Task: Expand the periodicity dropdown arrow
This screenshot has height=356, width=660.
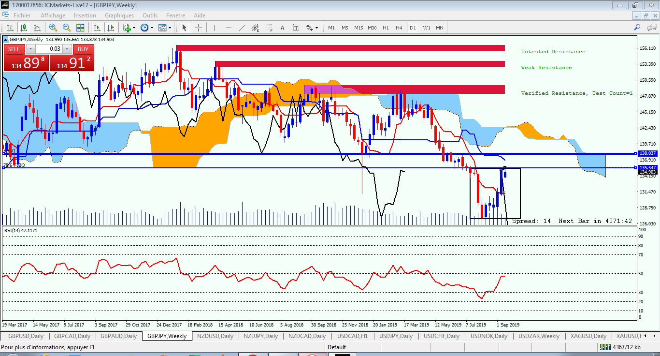Action: (x=152, y=28)
